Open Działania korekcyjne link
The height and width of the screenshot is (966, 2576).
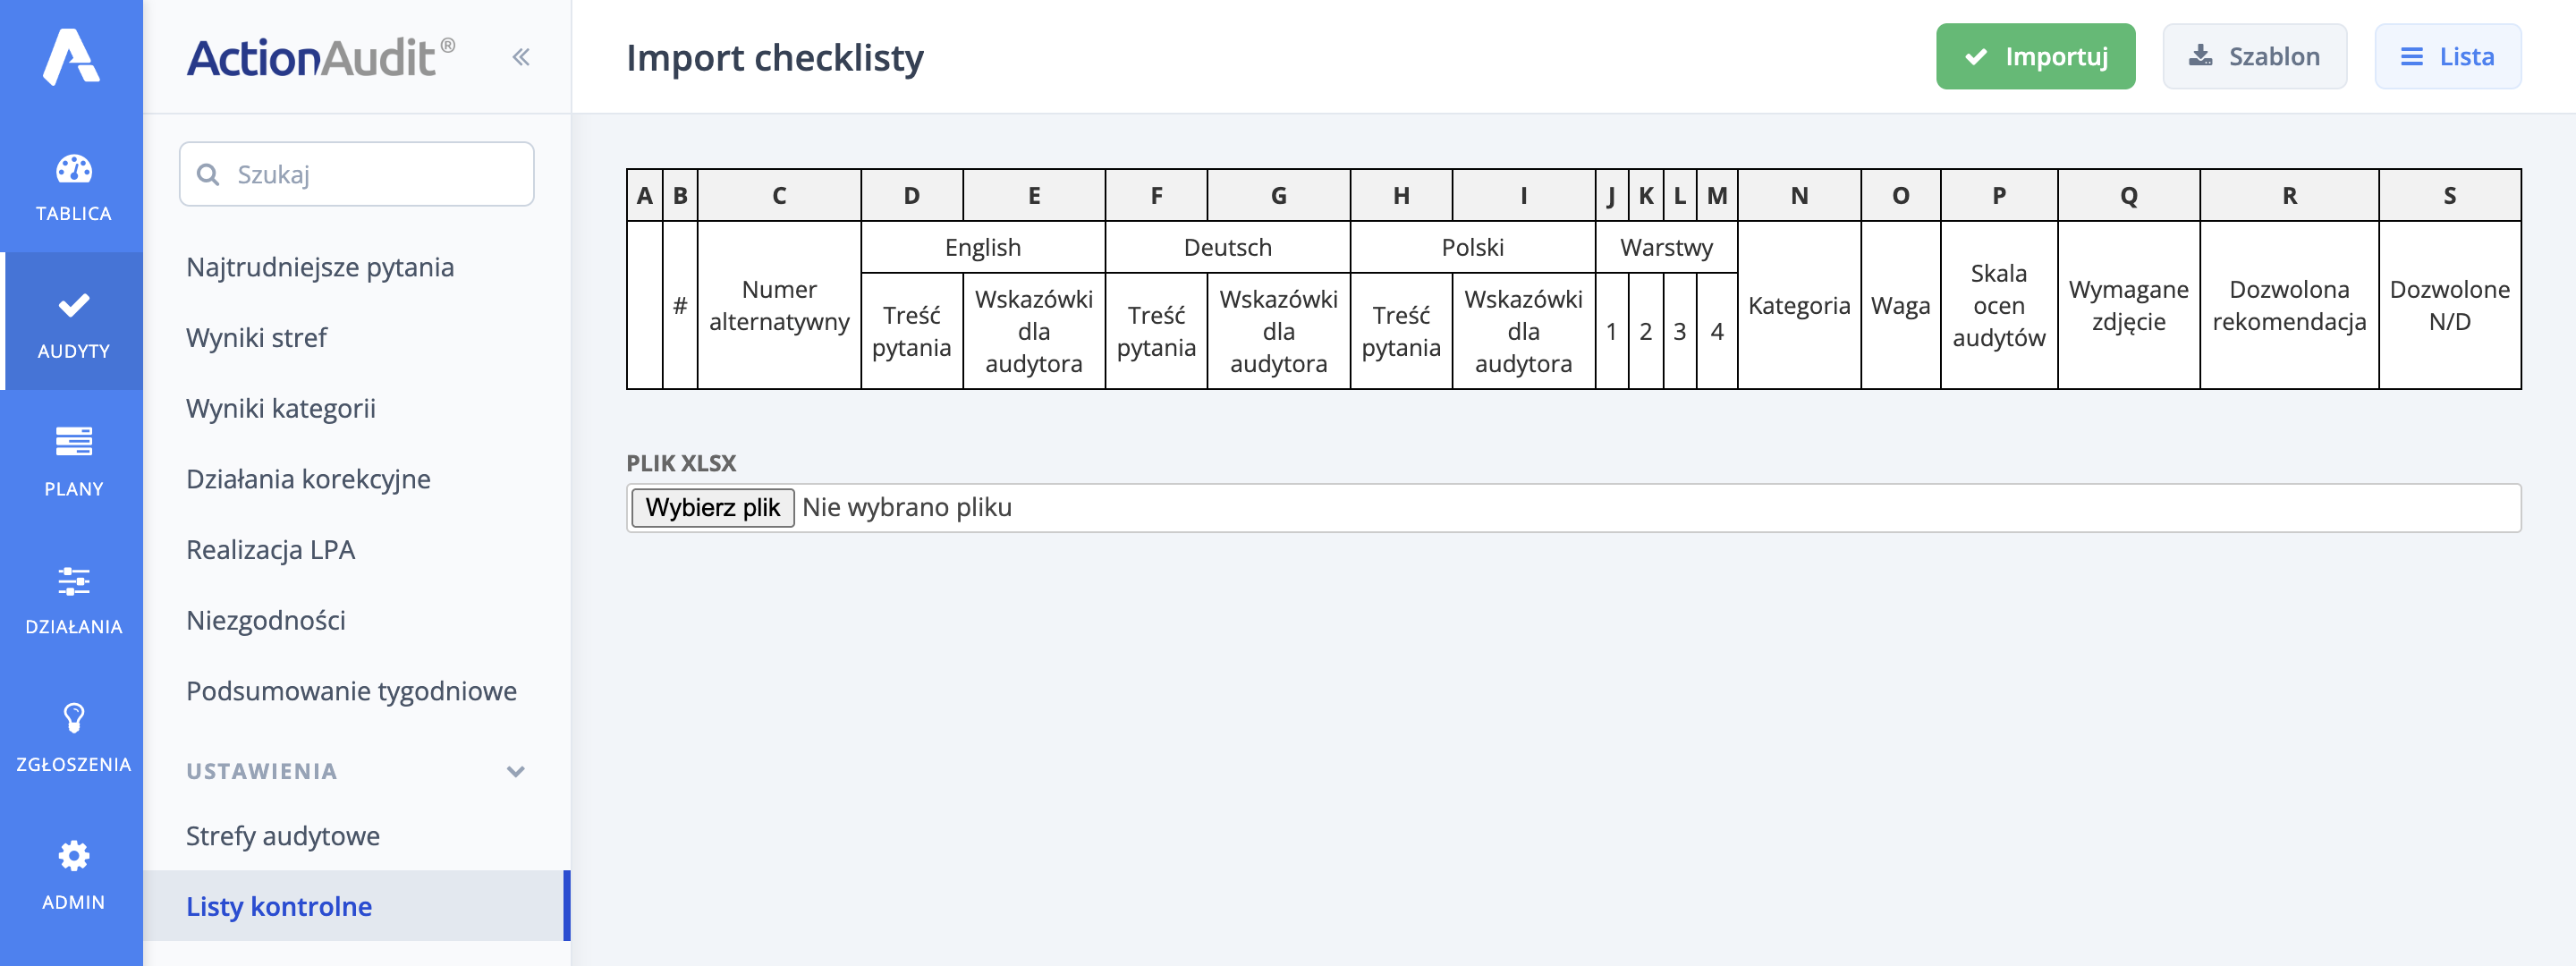[x=308, y=479]
